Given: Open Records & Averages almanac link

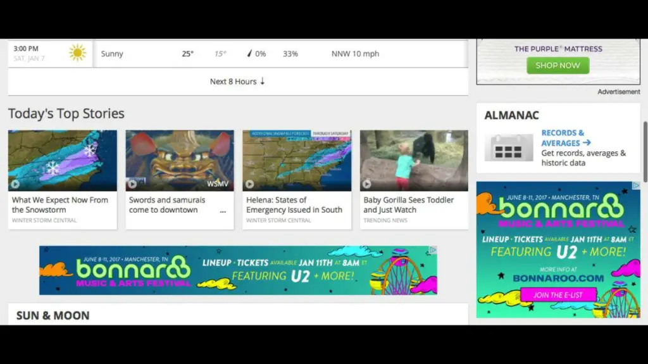Looking at the screenshot, I should click(566, 138).
